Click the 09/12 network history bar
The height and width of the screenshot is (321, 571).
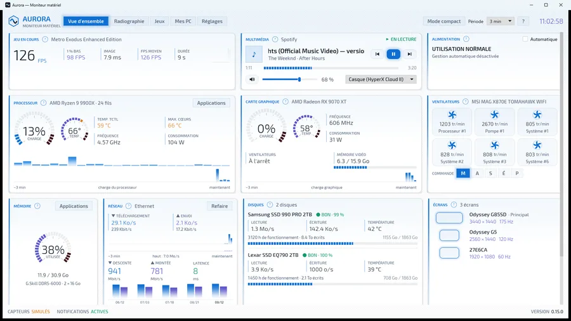(220, 292)
